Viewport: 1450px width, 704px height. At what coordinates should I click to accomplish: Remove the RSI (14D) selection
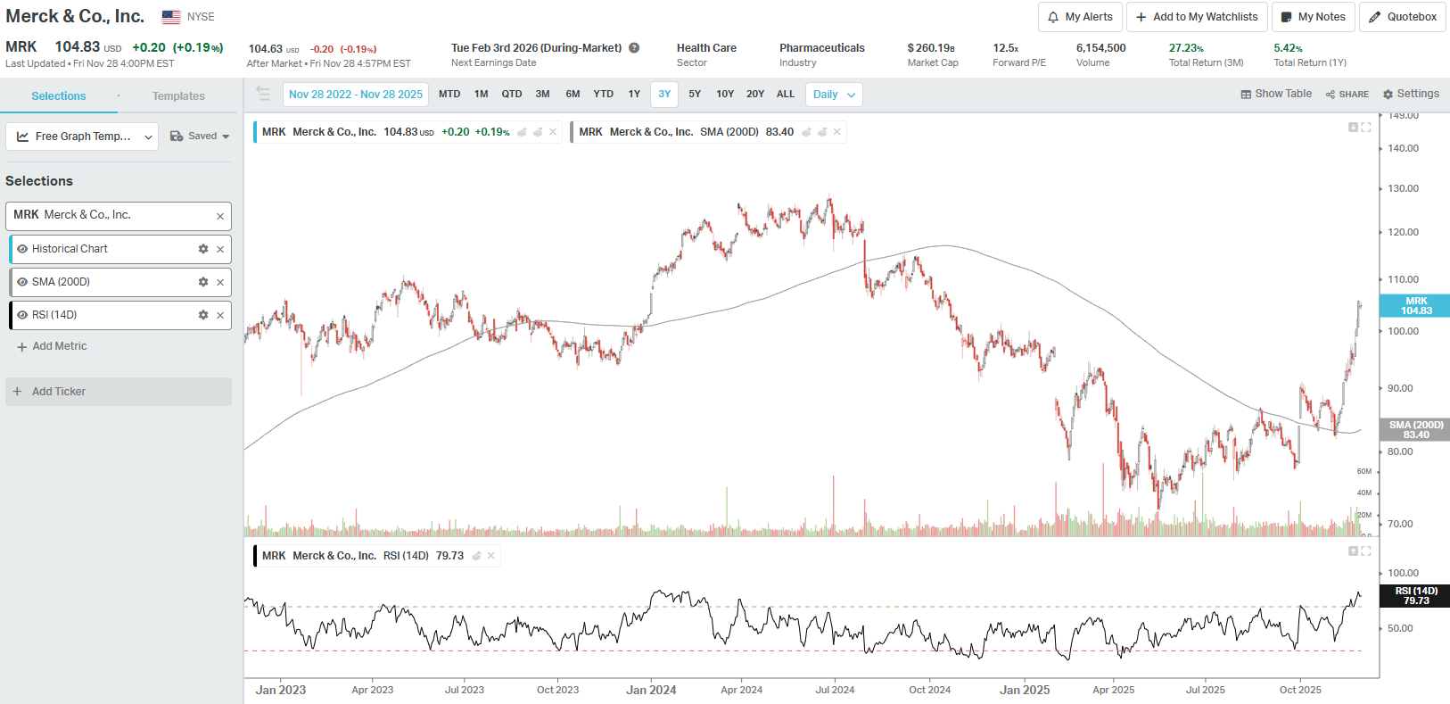(220, 316)
